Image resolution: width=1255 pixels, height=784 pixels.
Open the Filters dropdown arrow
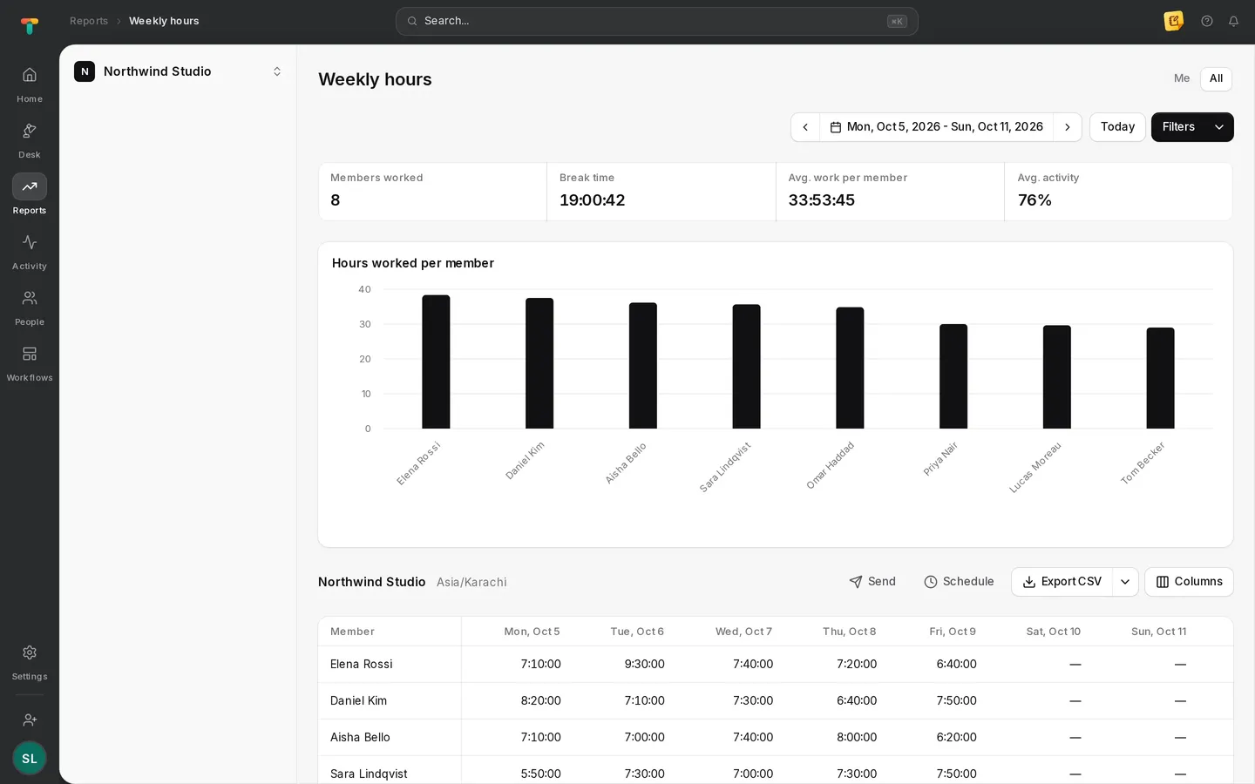(x=1219, y=127)
